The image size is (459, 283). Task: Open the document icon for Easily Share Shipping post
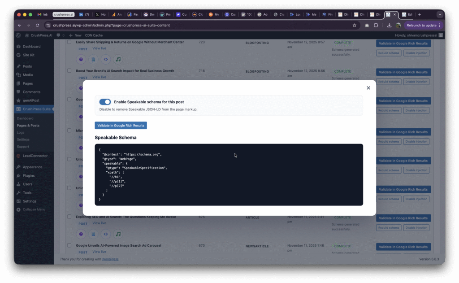93,60
